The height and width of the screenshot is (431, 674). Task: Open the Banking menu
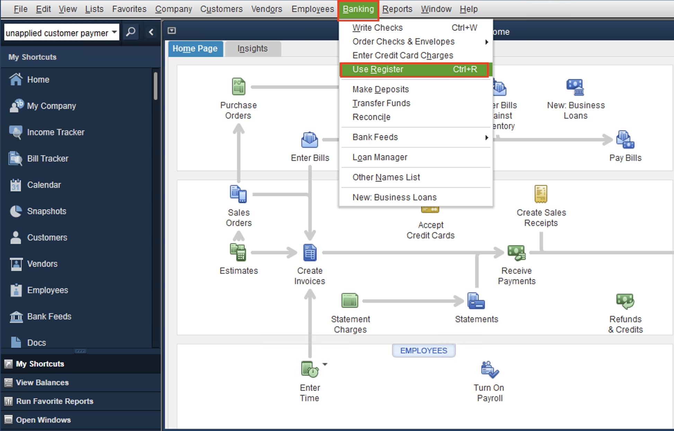(357, 9)
